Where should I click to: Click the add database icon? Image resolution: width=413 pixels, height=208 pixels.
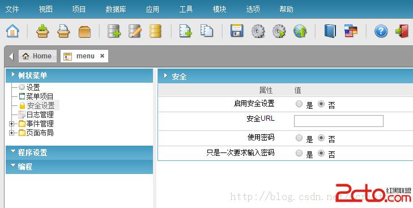coord(114,31)
